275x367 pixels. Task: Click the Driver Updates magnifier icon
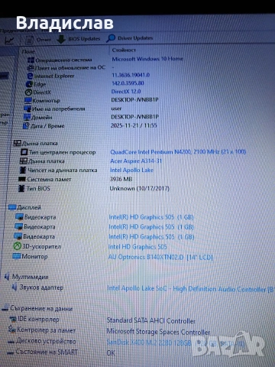point(111,38)
